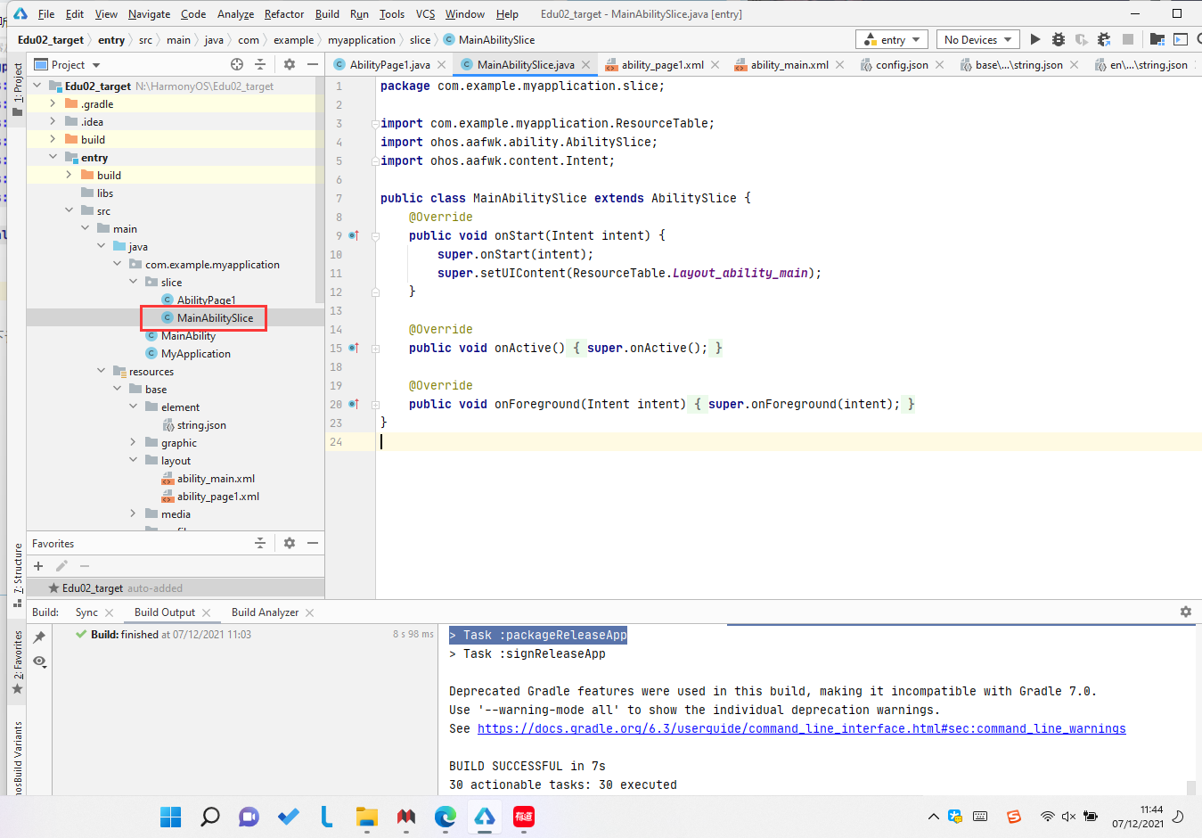Open the Windows Start menu
This screenshot has width=1202, height=838.
[x=170, y=817]
